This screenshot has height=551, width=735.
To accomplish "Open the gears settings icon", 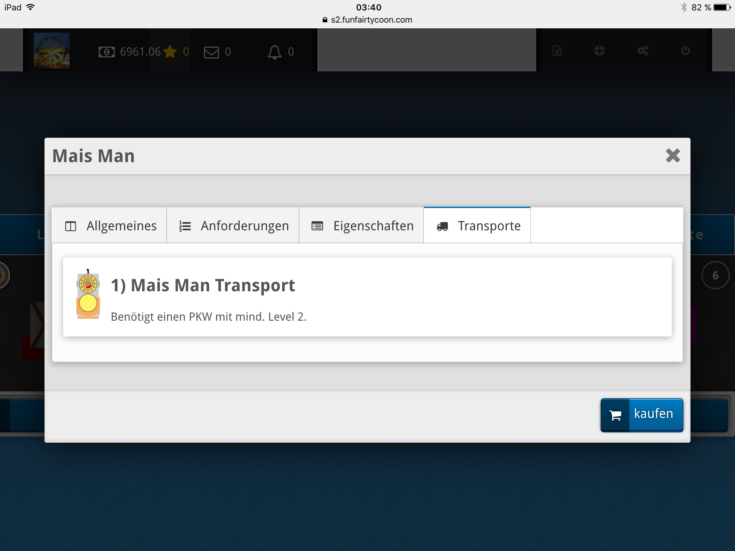I will pos(643,51).
